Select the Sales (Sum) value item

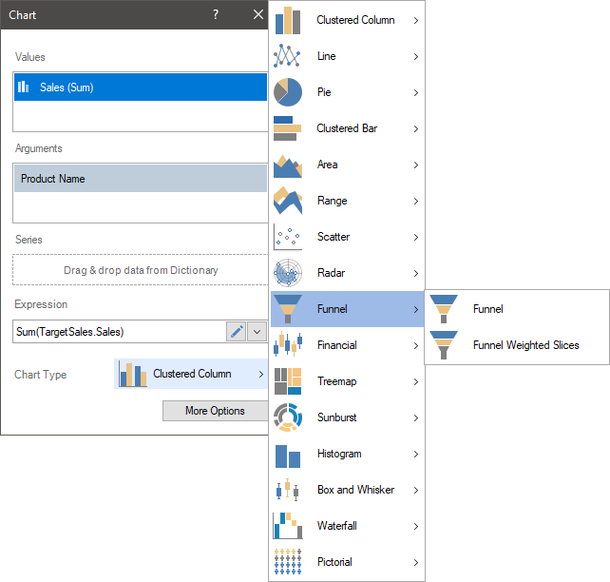(x=141, y=87)
